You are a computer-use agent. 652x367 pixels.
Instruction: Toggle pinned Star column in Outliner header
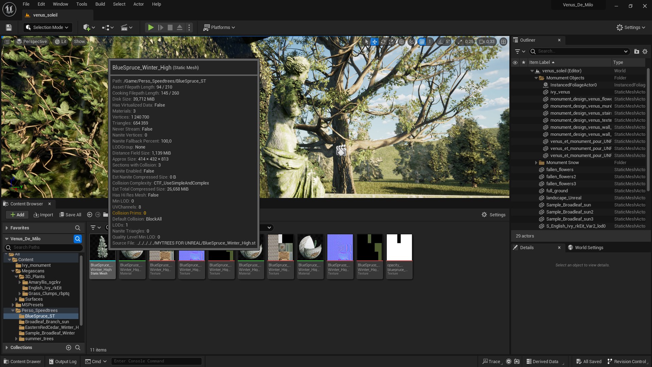click(523, 63)
